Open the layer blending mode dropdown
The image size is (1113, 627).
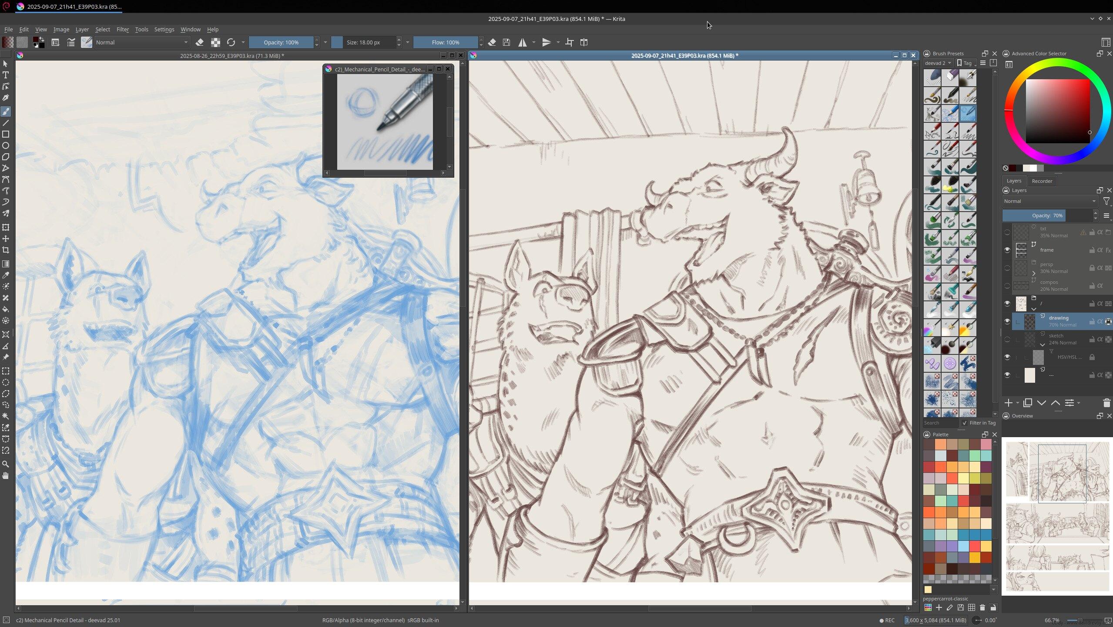point(1050,201)
